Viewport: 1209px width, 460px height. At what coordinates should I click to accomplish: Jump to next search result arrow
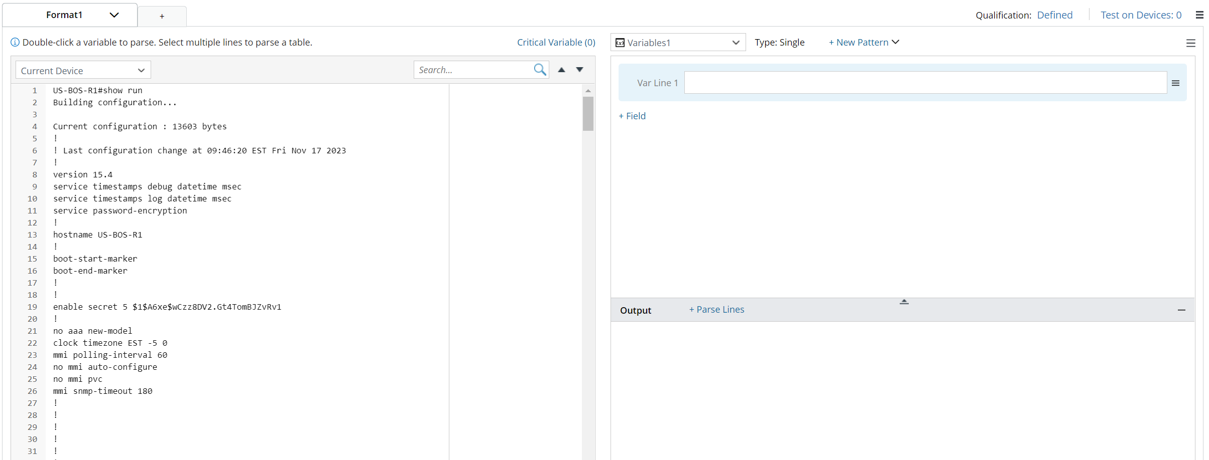pos(579,70)
